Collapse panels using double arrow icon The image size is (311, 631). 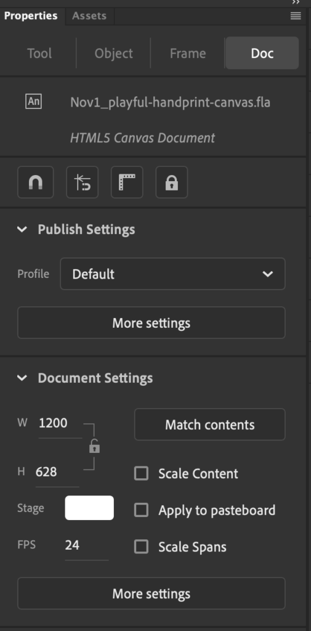[296, 2]
